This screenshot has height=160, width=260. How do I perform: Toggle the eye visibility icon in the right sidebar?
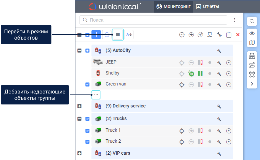point(252,33)
